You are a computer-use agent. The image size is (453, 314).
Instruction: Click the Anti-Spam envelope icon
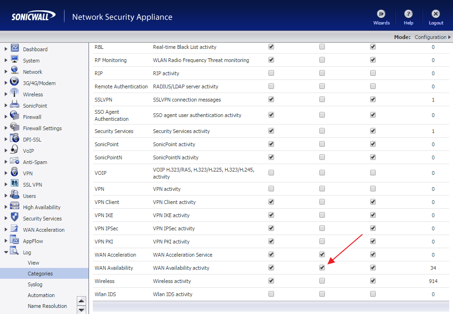pyautogui.click(x=15, y=161)
